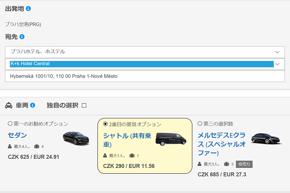Select the 第一のお勧めオプション radio button

[x=10, y=124]
